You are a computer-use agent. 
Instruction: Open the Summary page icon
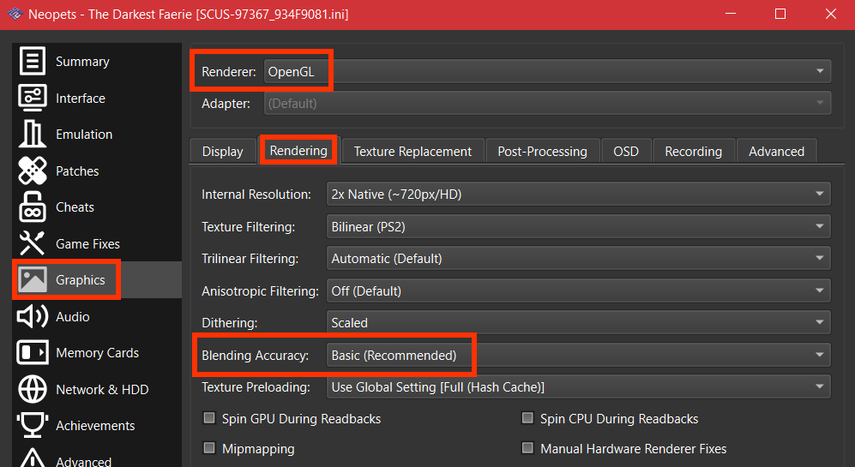pyautogui.click(x=33, y=61)
